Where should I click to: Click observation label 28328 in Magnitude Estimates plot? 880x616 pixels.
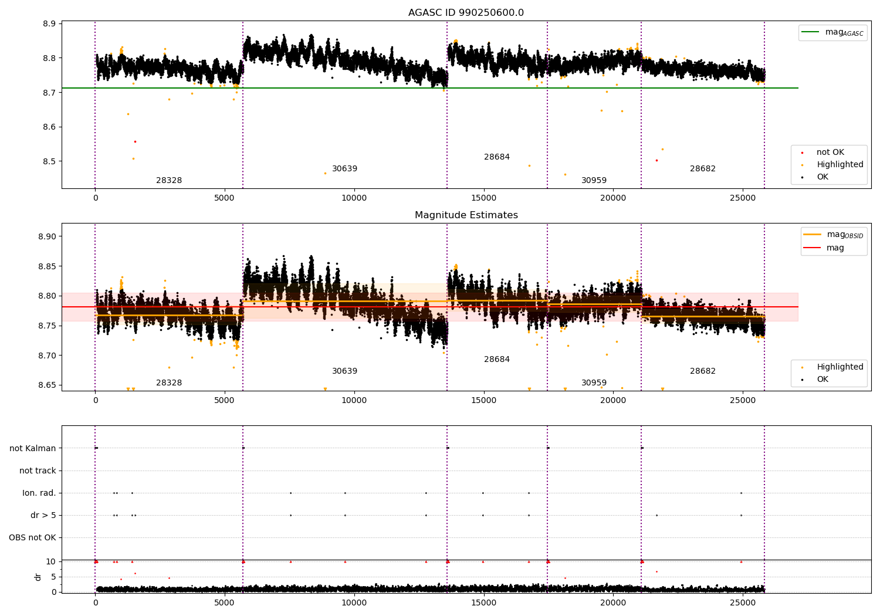point(169,383)
